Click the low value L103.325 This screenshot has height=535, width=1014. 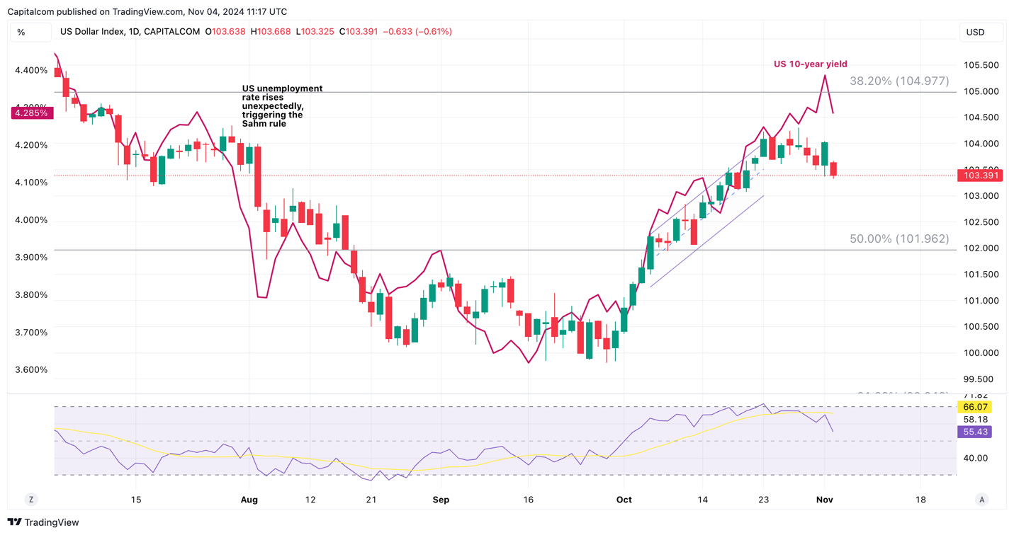[315, 32]
